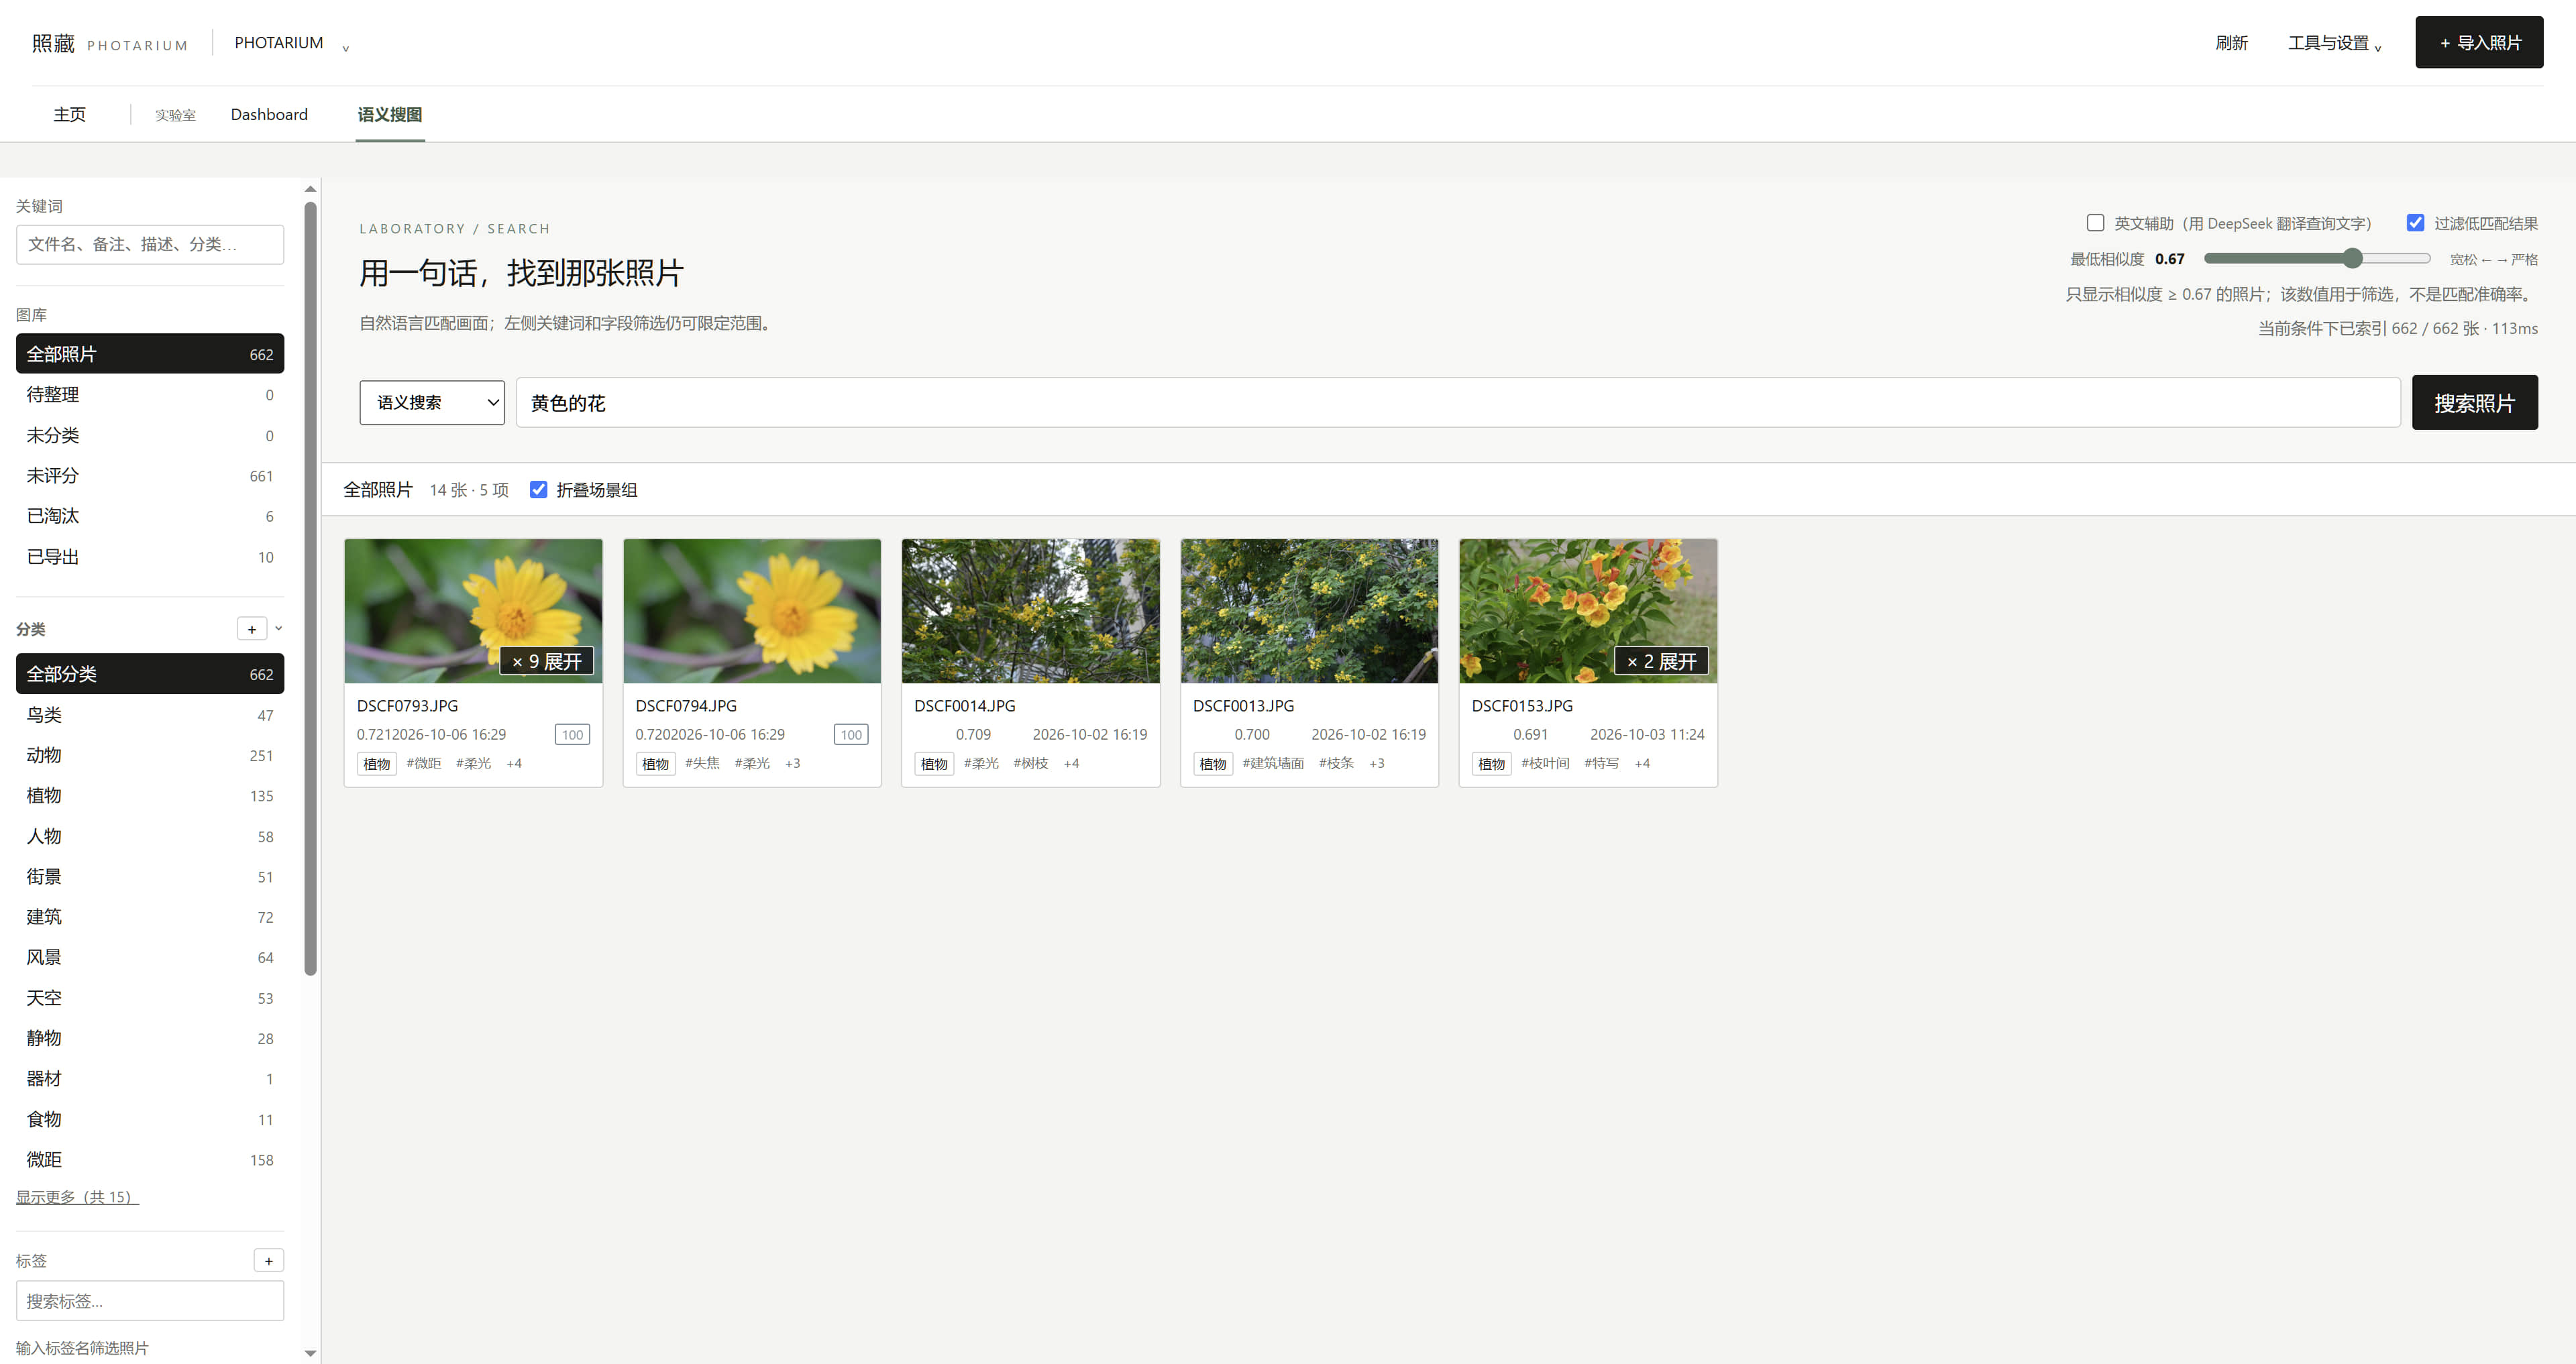This screenshot has width=2576, height=1364.
Task: Select the 已淘汰 library filter
Action: point(150,516)
